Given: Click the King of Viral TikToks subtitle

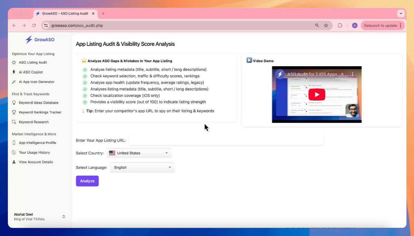Looking at the screenshot, I should click(29, 219).
